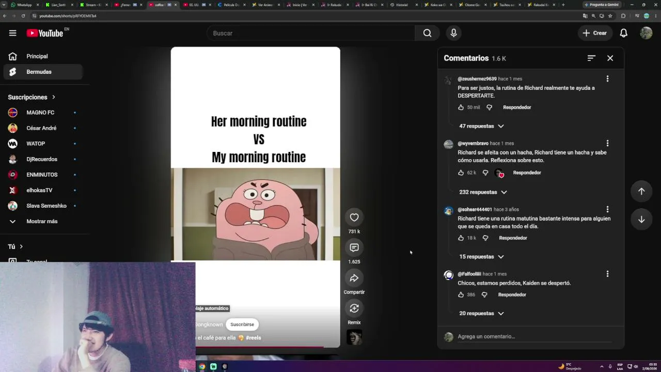Open options menu for @Falfooliiii comment

607,274
